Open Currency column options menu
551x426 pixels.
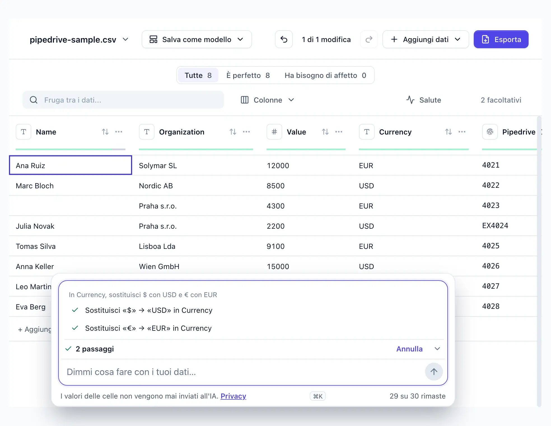(x=462, y=132)
